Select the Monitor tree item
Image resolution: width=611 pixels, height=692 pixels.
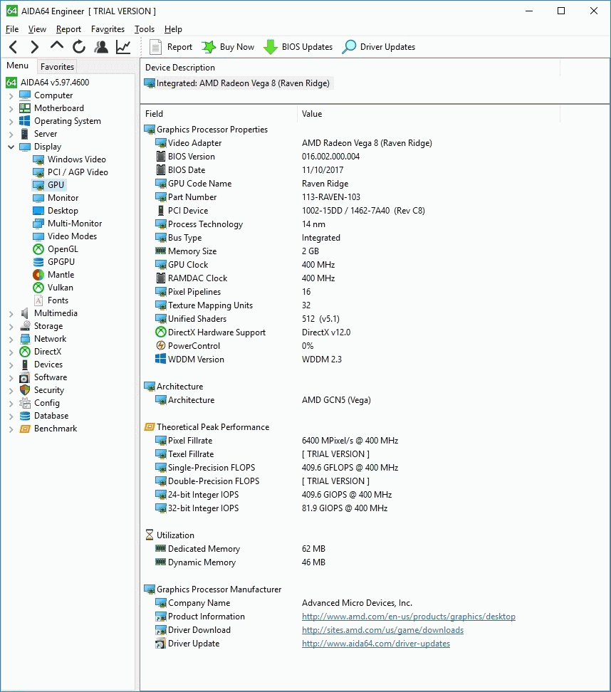(x=63, y=198)
